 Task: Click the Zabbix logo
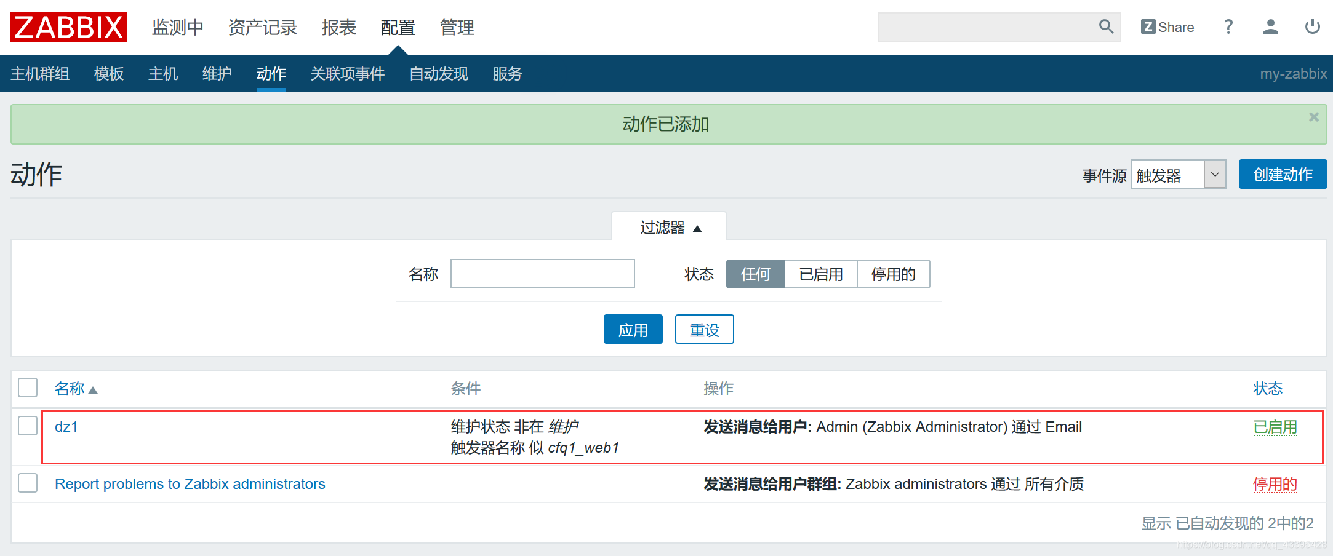(x=69, y=27)
